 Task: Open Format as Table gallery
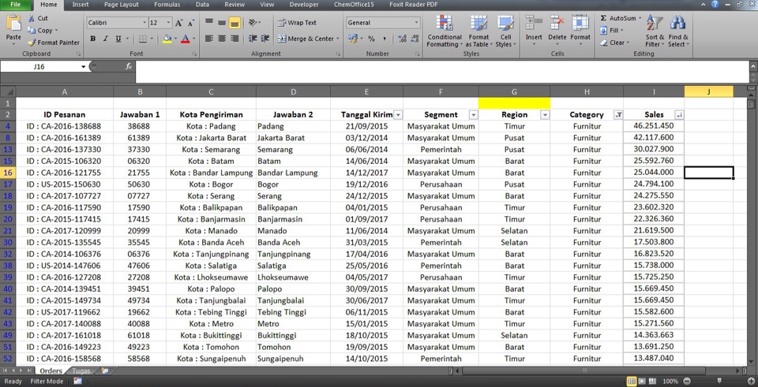478,31
